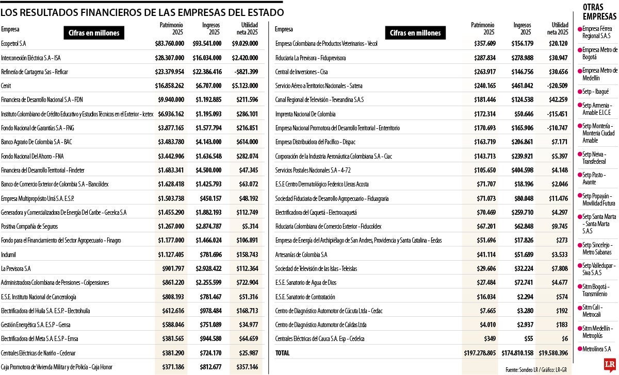The image size is (619, 375).
Task: Click Colpensiones' utilidad neta $722.904
Action: (x=248, y=282)
